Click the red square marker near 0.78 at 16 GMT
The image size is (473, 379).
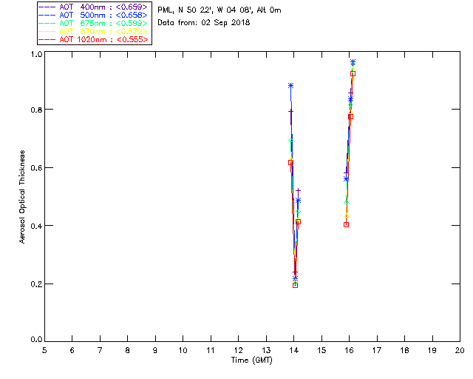coord(350,117)
